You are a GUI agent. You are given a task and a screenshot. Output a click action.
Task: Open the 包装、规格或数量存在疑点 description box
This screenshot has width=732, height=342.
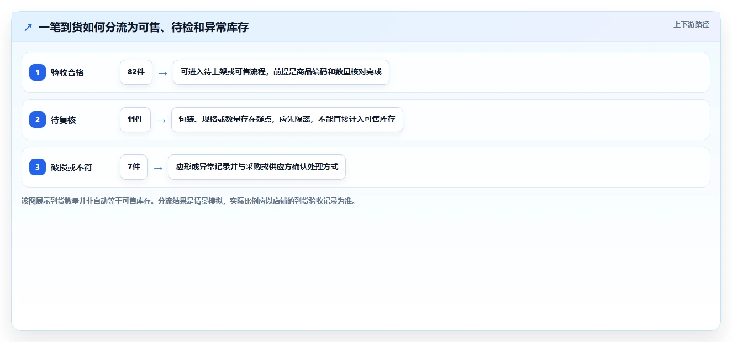click(x=287, y=120)
